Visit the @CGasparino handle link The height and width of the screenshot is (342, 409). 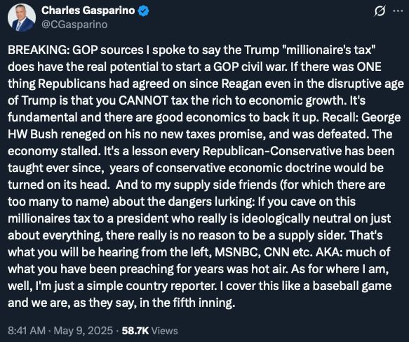[74, 25]
